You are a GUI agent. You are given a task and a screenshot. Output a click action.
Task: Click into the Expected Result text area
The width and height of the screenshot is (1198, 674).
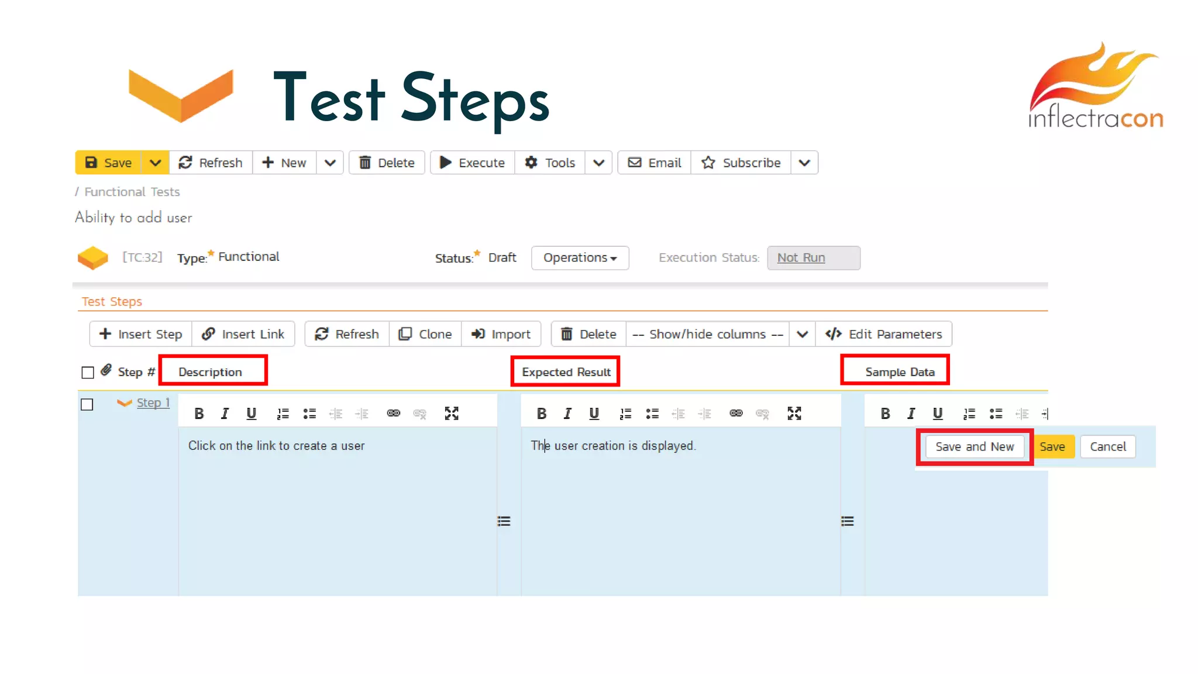(681, 511)
